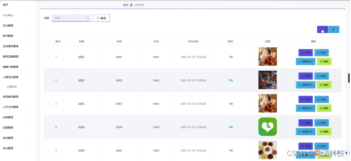Image resolution: width=351 pixels, height=161 pixels.
Task: Check the checkbox for row 1
Action: coord(49,57)
